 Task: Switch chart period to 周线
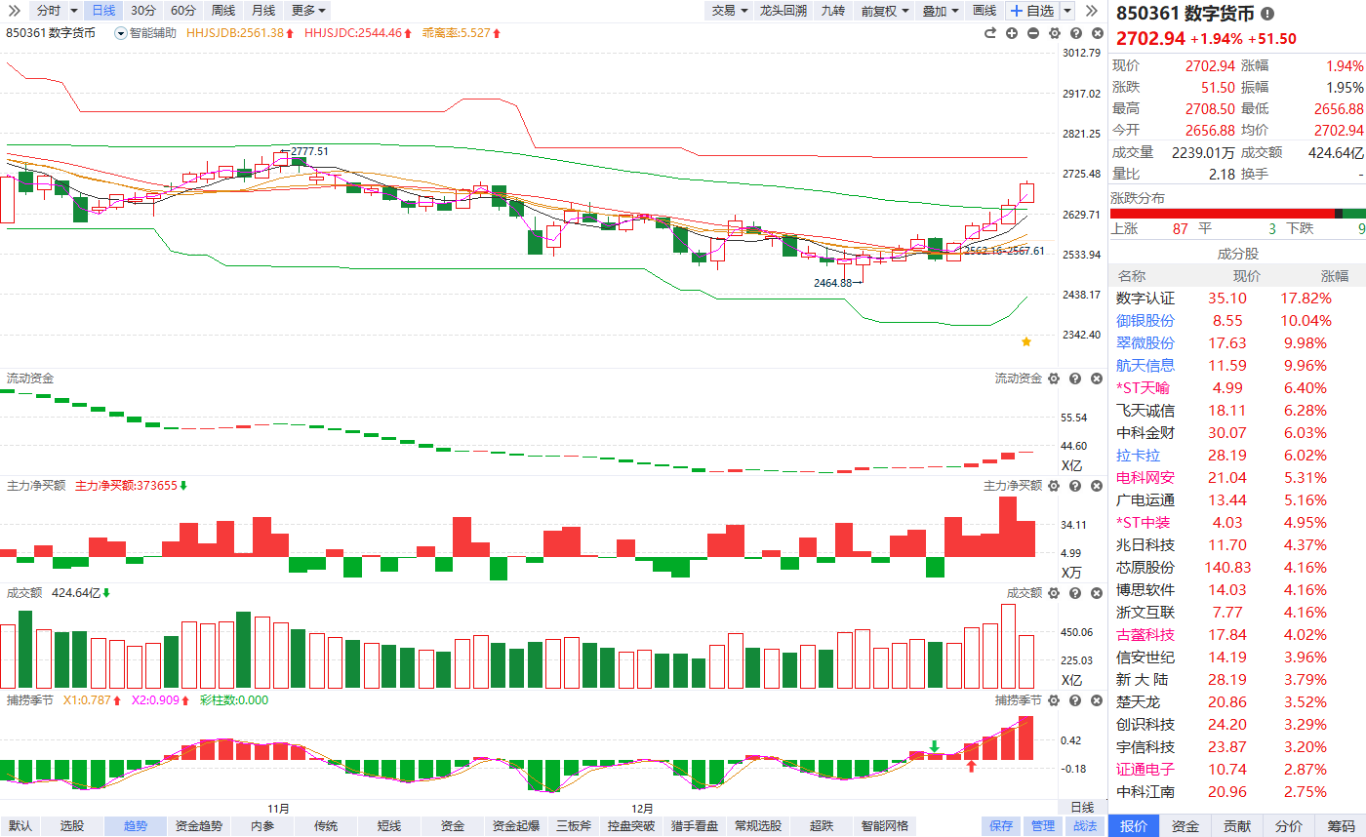[223, 11]
